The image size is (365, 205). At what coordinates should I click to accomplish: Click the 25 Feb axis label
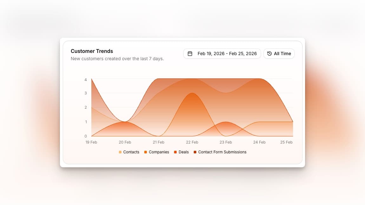(286, 142)
